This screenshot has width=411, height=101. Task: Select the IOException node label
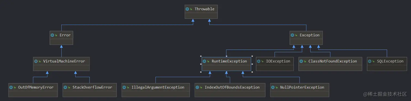pyautogui.click(x=278, y=61)
